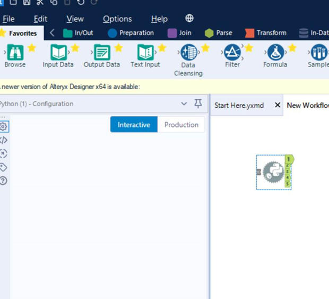329x299 pixels.
Task: Open the Navigation circular arrow icon
Action: pos(3,153)
